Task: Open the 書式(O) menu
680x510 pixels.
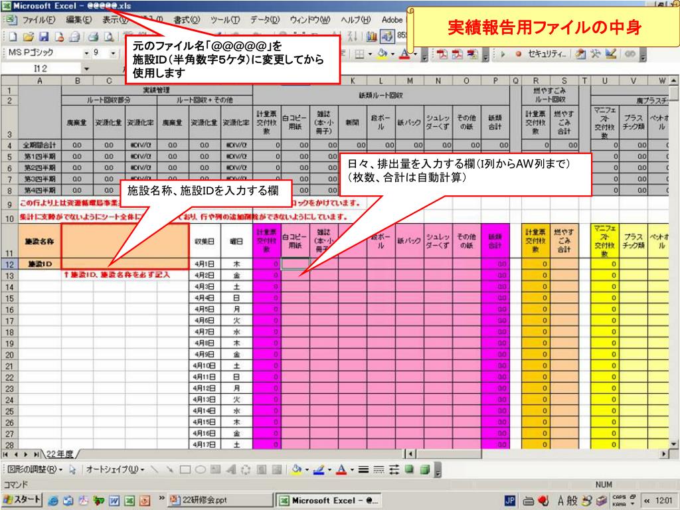Action: (x=187, y=19)
